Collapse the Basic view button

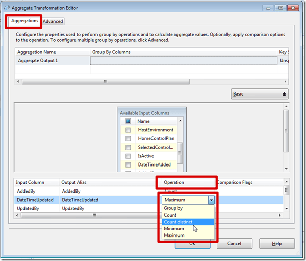click(259, 94)
